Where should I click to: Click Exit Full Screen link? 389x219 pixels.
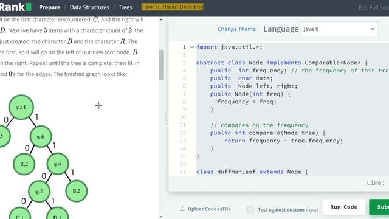[x=374, y=7]
